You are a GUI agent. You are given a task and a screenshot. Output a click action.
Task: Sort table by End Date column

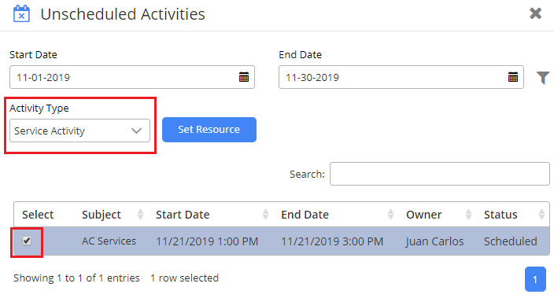tap(338, 215)
